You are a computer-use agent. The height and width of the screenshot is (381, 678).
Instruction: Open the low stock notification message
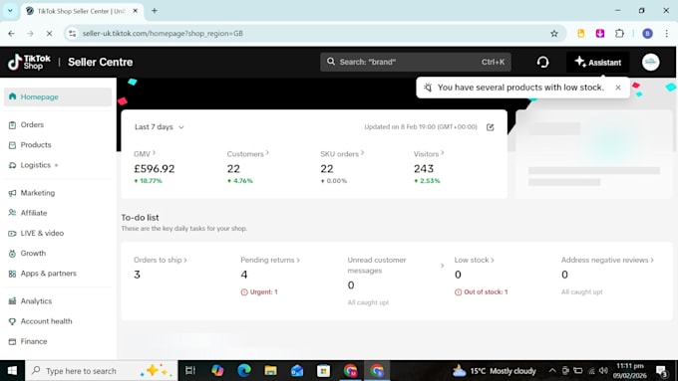[x=520, y=88]
